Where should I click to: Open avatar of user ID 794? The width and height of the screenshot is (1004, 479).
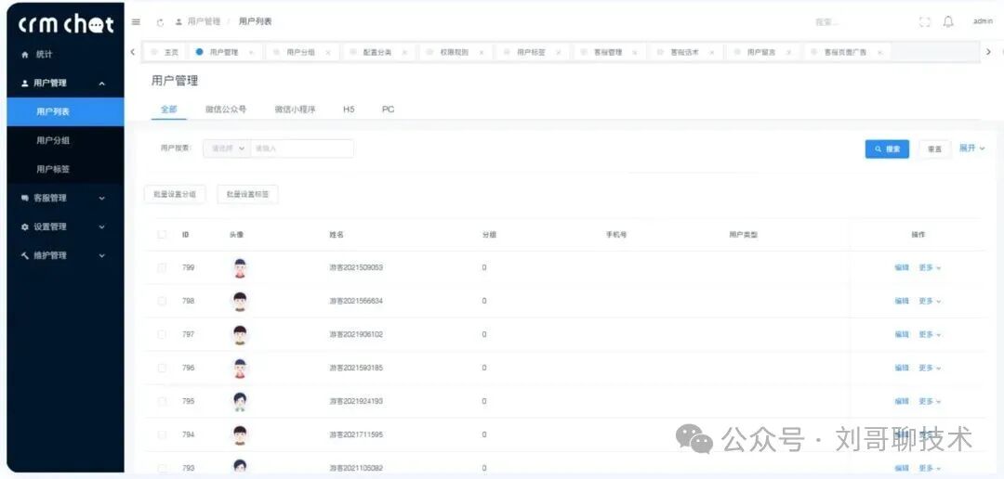tap(240, 434)
